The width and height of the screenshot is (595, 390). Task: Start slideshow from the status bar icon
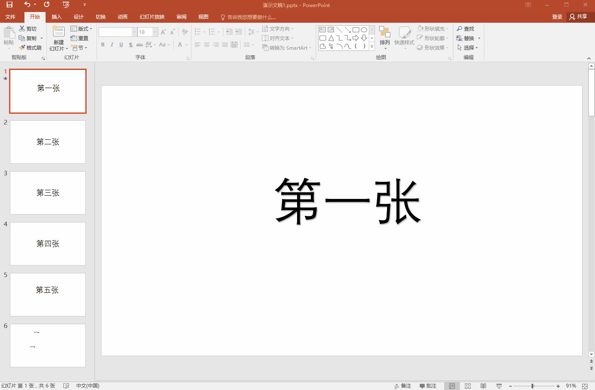pyautogui.click(x=499, y=385)
